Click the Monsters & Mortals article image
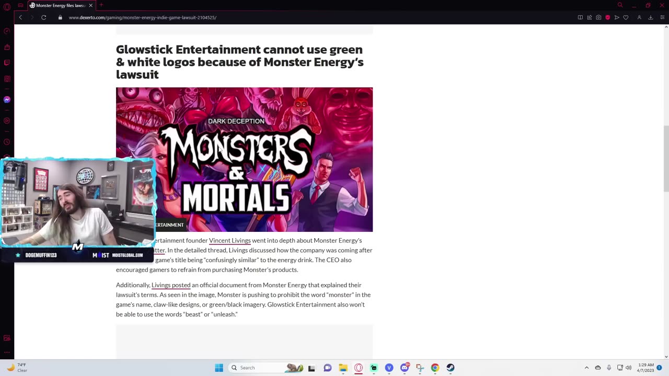The width and height of the screenshot is (669, 376). pyautogui.click(x=244, y=159)
